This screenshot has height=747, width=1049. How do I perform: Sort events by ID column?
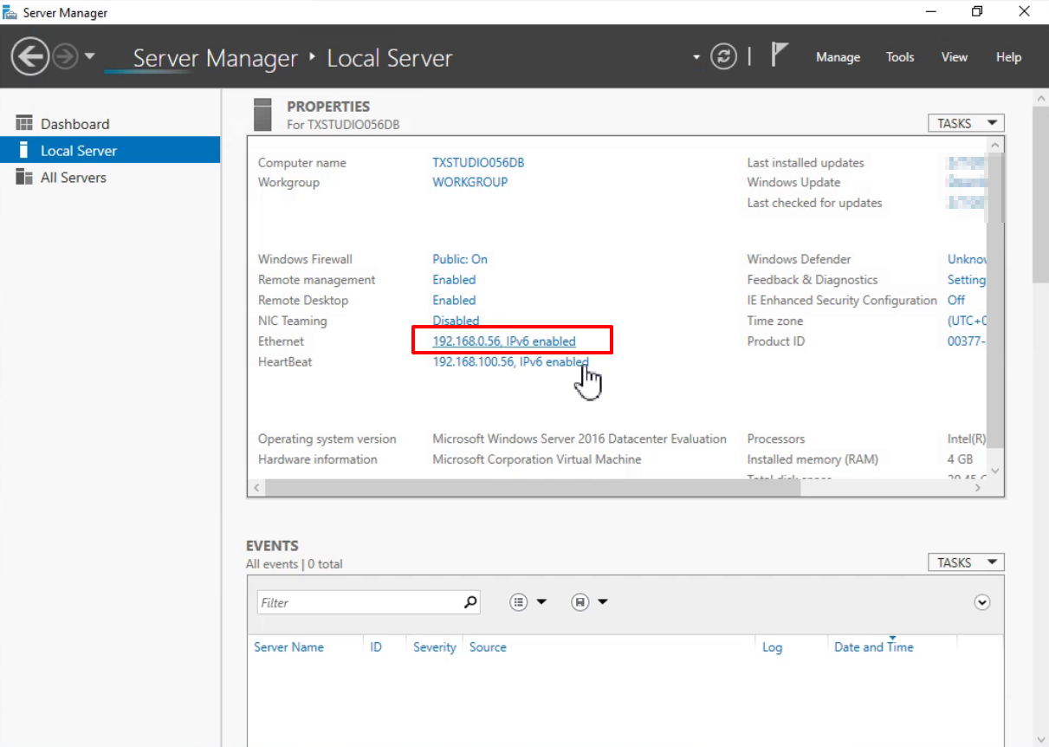pyautogui.click(x=376, y=647)
